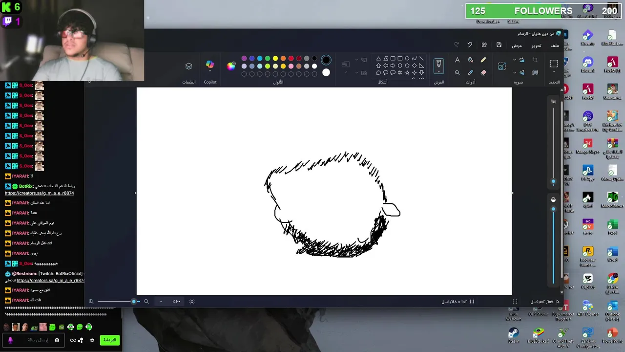Screen dimensions: 625x352
Task: Select the oval shape
Action: point(407,59)
